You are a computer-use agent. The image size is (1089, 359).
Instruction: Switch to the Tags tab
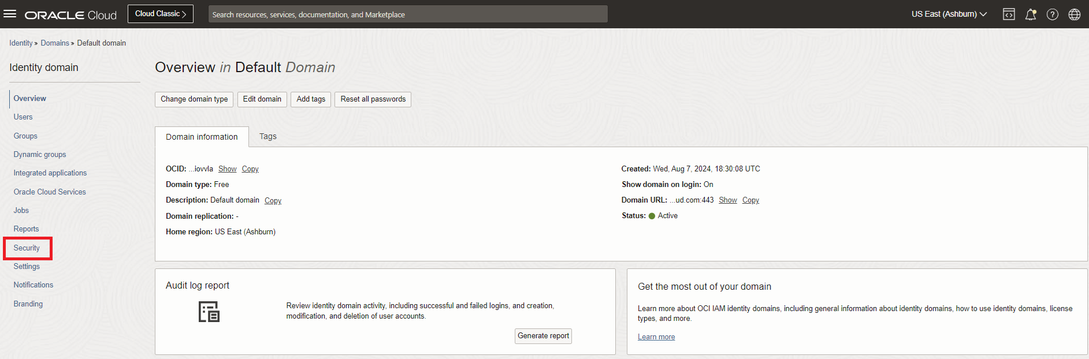pos(267,136)
